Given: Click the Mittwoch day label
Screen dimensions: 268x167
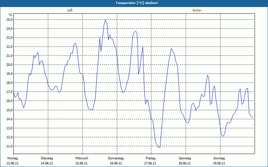Looking at the screenshot, I should tap(82, 158).
